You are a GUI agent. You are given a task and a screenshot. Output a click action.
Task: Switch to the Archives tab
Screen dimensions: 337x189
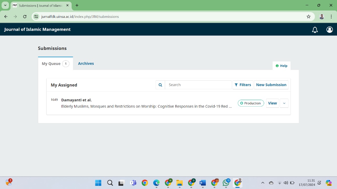pos(86,64)
